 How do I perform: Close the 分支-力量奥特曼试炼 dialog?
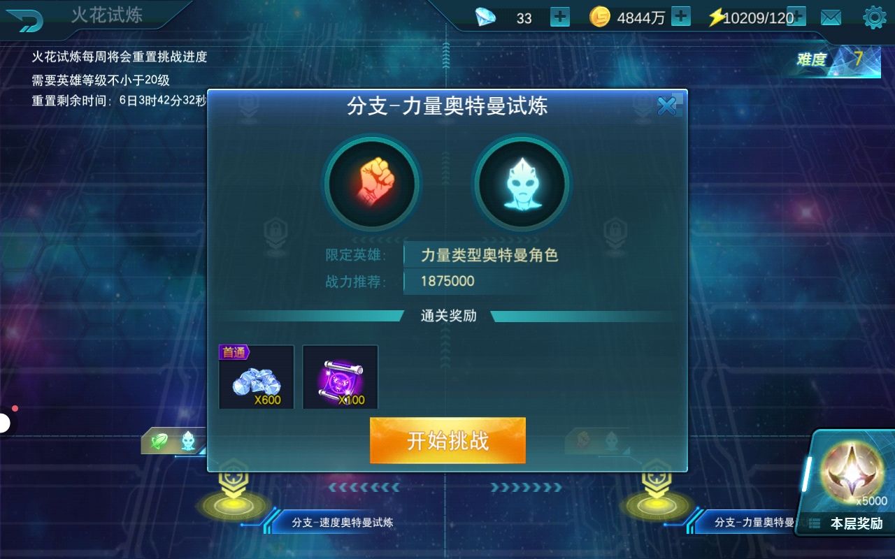click(x=668, y=106)
